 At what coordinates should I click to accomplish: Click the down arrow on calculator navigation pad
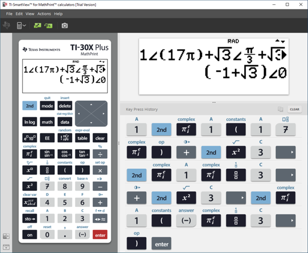point(91,123)
